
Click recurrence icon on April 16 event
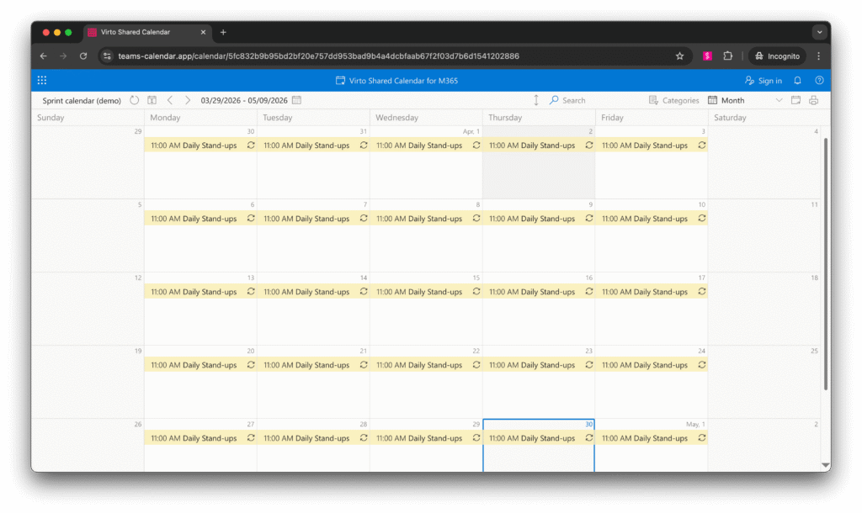588,291
